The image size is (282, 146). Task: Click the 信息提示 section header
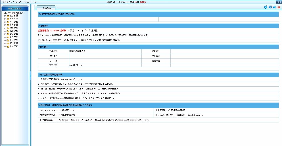[158, 26]
